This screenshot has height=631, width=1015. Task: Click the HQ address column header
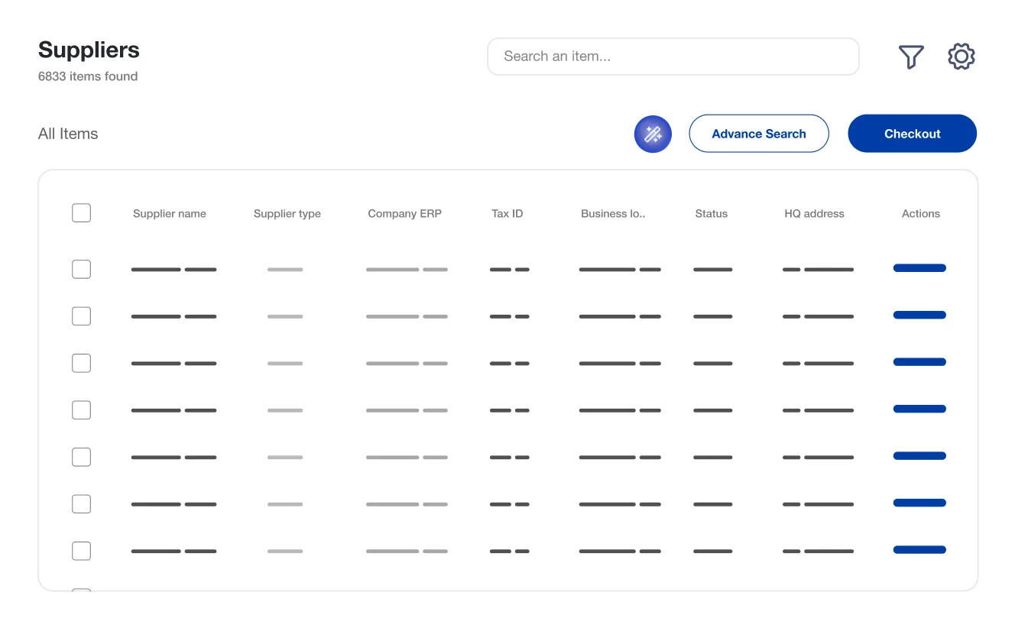814,214
